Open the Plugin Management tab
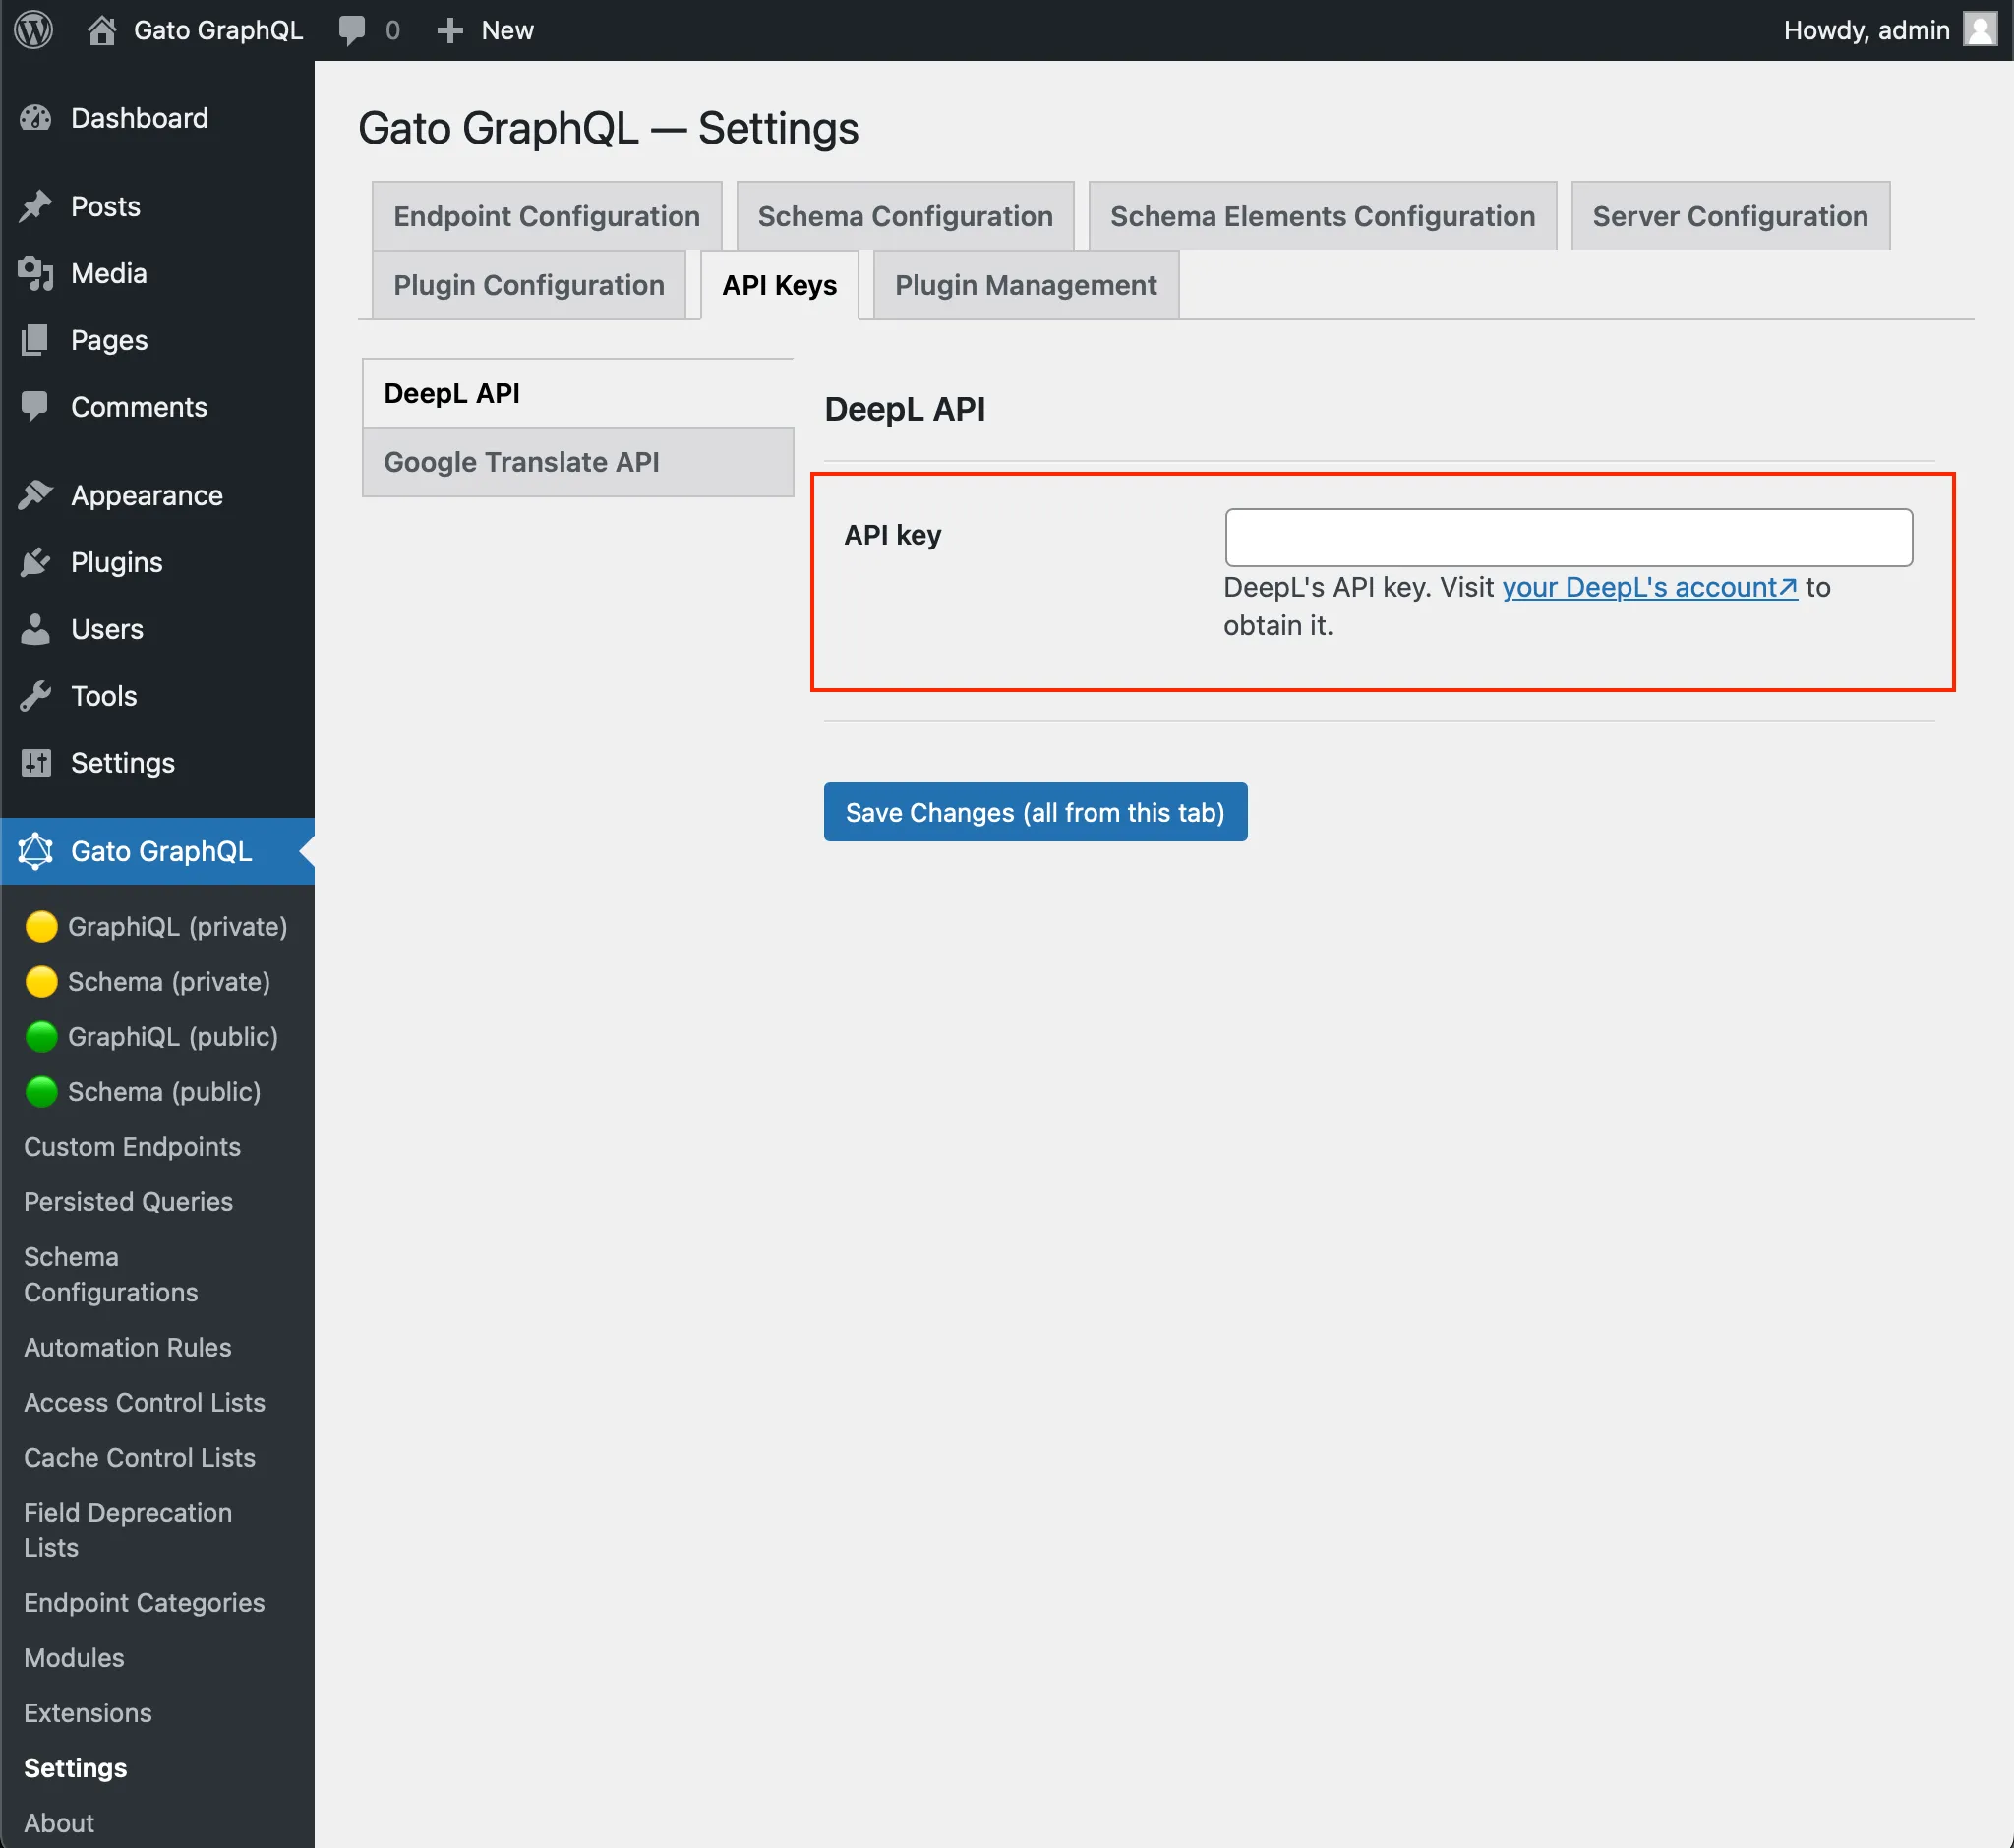 1026,285
